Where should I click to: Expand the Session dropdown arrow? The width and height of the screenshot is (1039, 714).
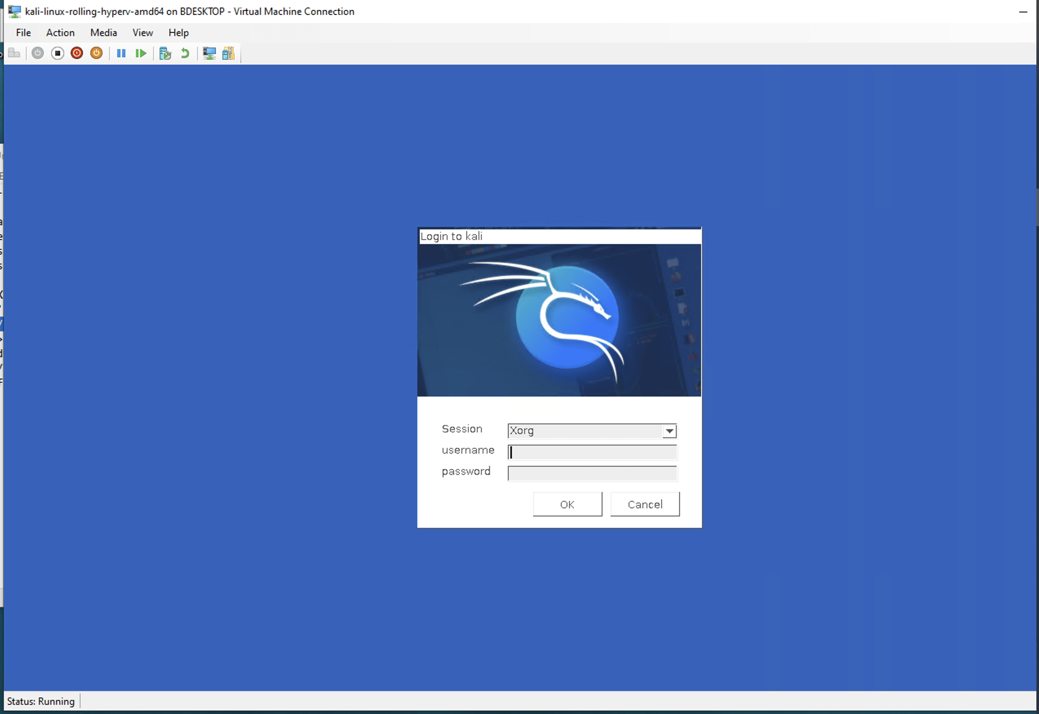[669, 431]
